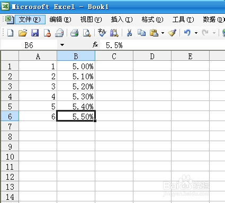Viewport: 225px width, 203px height.
Task: Click selected cell B6 containing 5.50%
Action: [x=76, y=116]
